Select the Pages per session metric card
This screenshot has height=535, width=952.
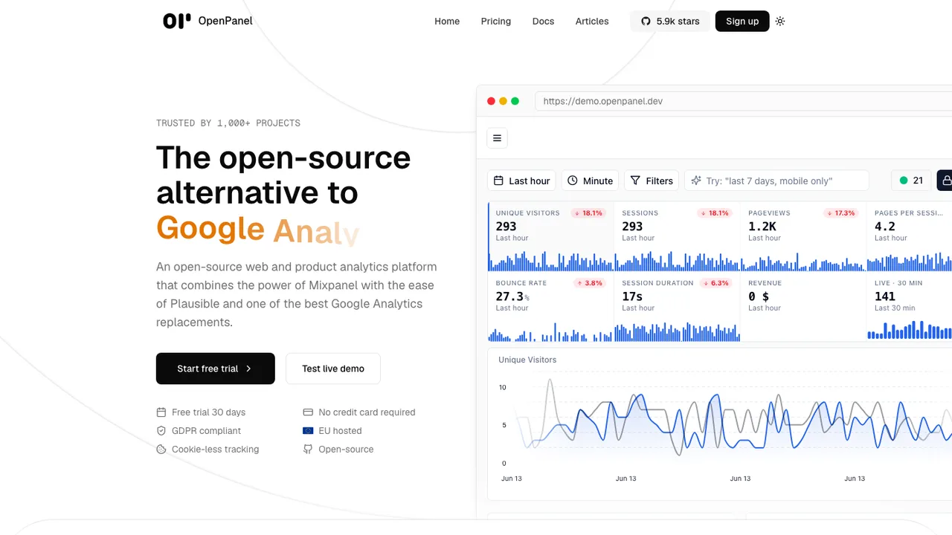point(910,236)
